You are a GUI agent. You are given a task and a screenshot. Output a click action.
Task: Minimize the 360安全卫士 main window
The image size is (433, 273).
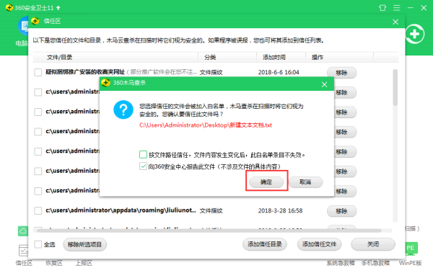coord(411,8)
